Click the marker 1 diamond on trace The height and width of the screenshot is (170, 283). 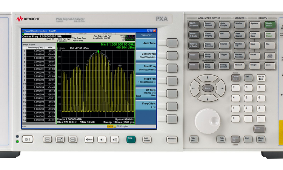98,51
